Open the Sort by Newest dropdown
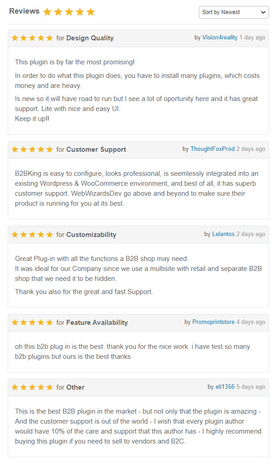The height and width of the screenshot is (468, 279). [234, 12]
